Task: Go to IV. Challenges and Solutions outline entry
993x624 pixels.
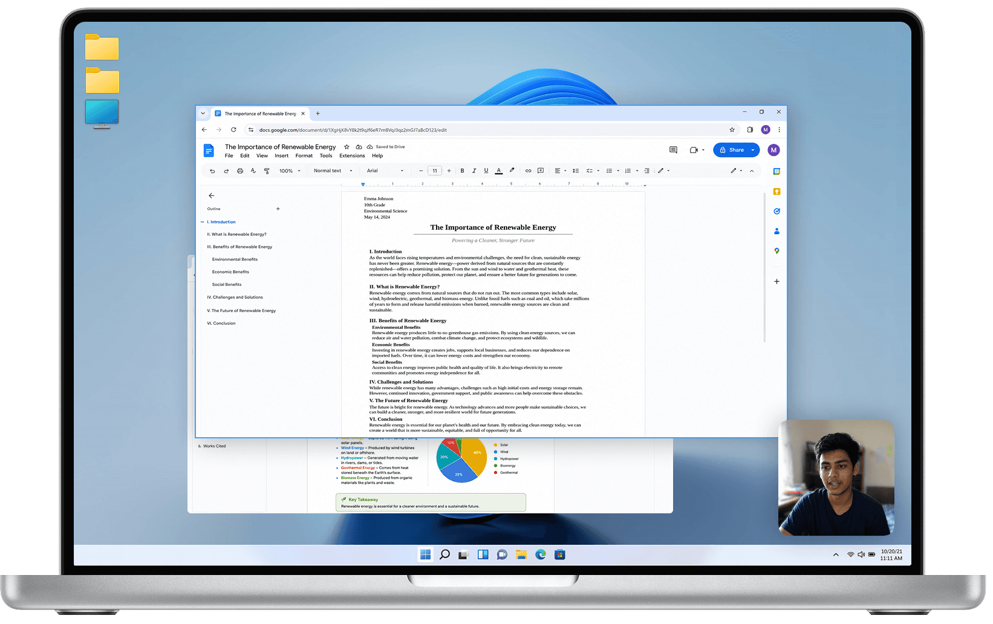Action: coord(235,298)
